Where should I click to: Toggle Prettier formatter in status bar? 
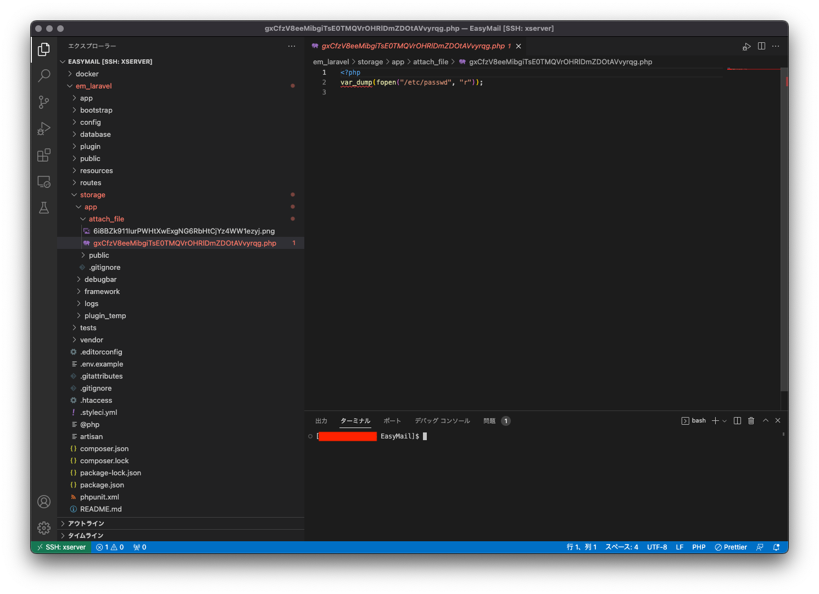tap(731, 547)
